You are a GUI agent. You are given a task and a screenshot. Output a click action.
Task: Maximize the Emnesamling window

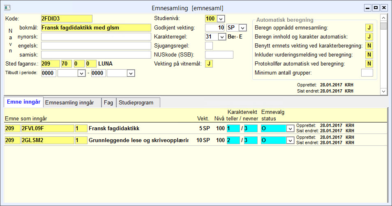376,8
